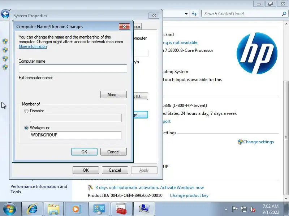Click the shield icon beside Change settings

click(240, 142)
